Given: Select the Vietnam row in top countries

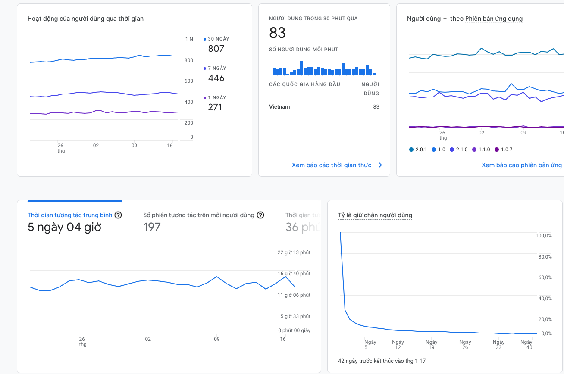Looking at the screenshot, I should 324,106.
